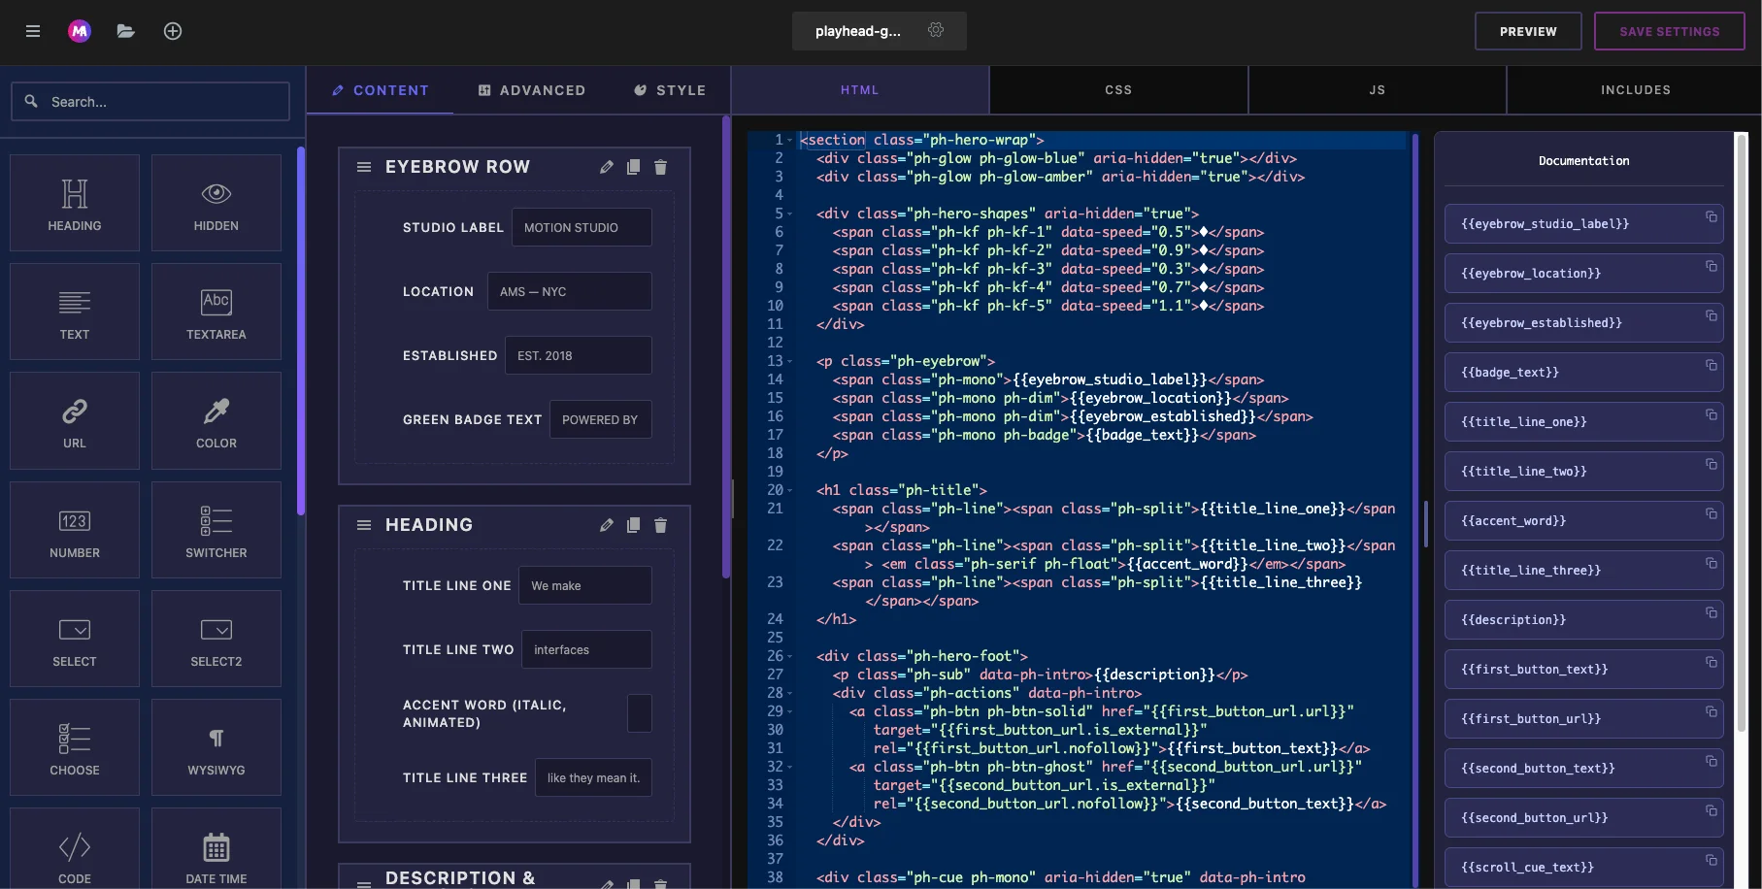
Task: Duplicate the Eyebrow Row section
Action: (x=633, y=167)
